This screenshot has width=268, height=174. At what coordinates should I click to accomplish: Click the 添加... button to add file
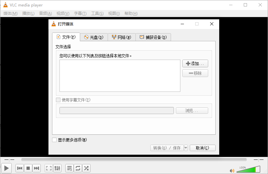pos(195,63)
